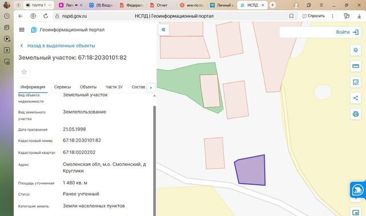Switch to the Федерал browser tab
Image resolution: width=366 pixels, height=216 pixels.
tap(132, 5)
